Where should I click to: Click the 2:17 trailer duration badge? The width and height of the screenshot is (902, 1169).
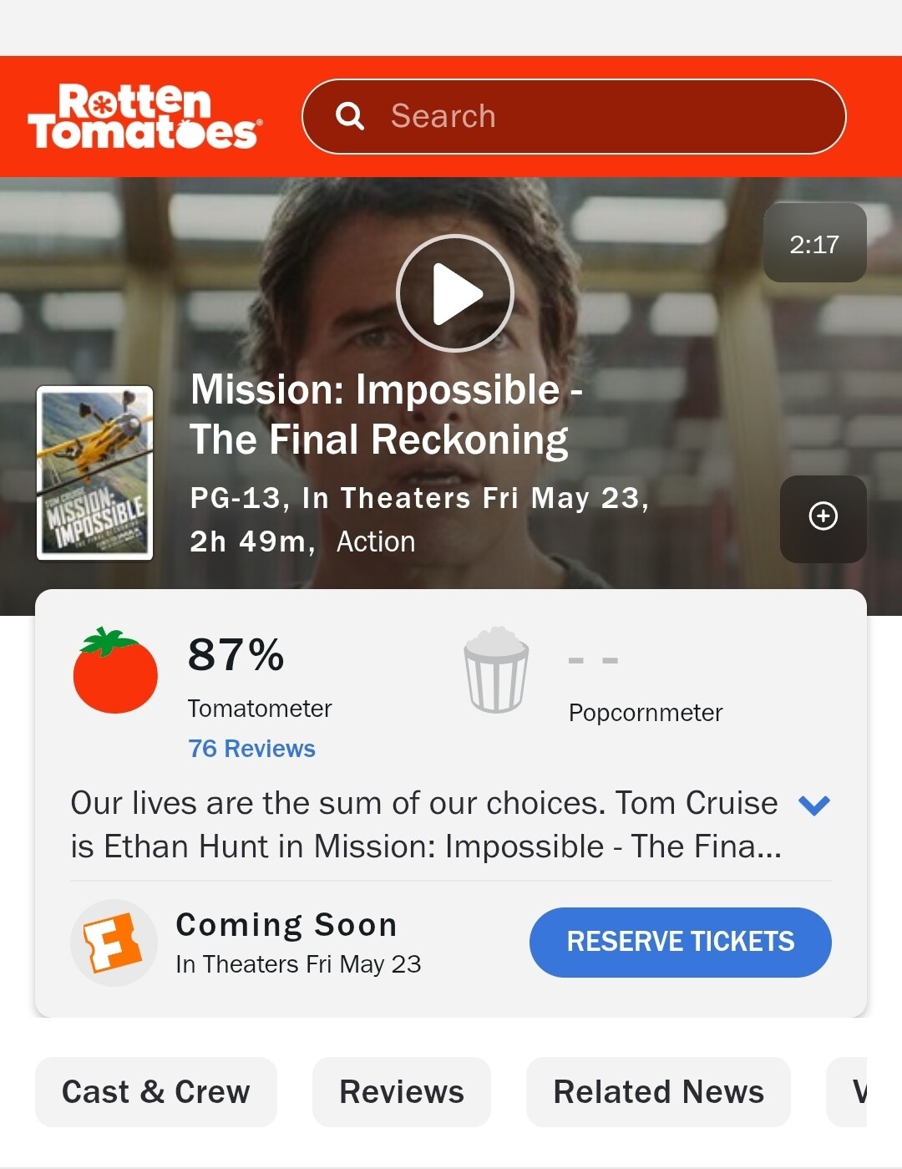click(x=815, y=243)
